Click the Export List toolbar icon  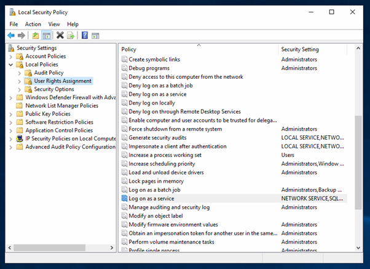71,36
